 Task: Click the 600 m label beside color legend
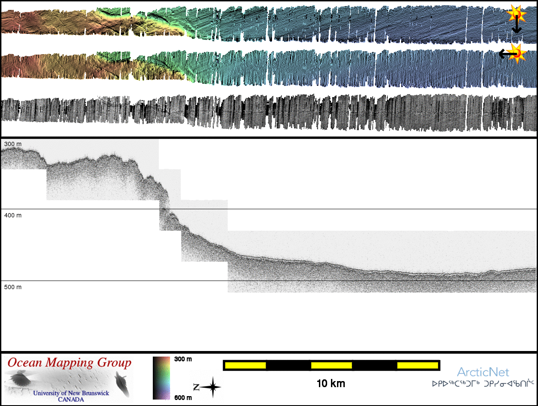tap(183, 398)
